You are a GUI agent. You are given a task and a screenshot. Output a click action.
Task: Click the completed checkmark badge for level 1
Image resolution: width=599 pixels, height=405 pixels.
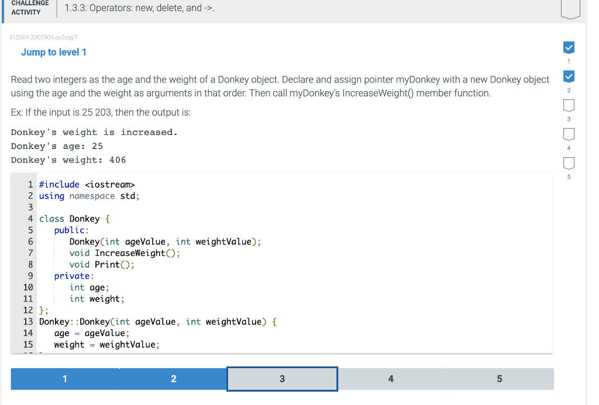(568, 47)
